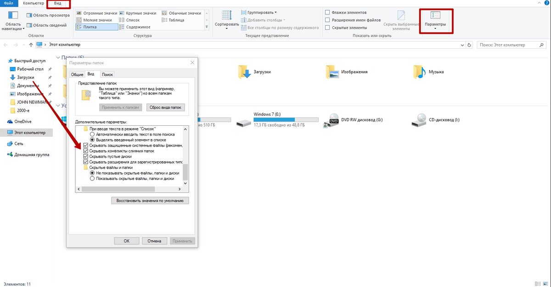Open the address bar history dropdown
Image resolution: width=551 pixels, height=287 pixels.
pyautogui.click(x=461, y=45)
